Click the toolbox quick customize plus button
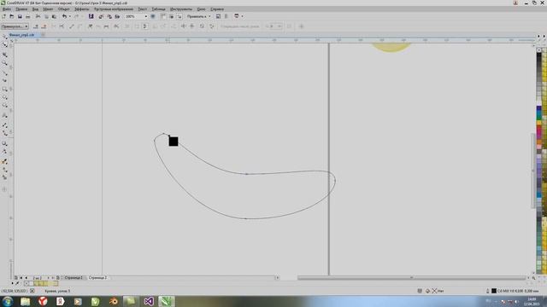Viewport: 547px width, 307px height. pyautogui.click(x=4, y=189)
